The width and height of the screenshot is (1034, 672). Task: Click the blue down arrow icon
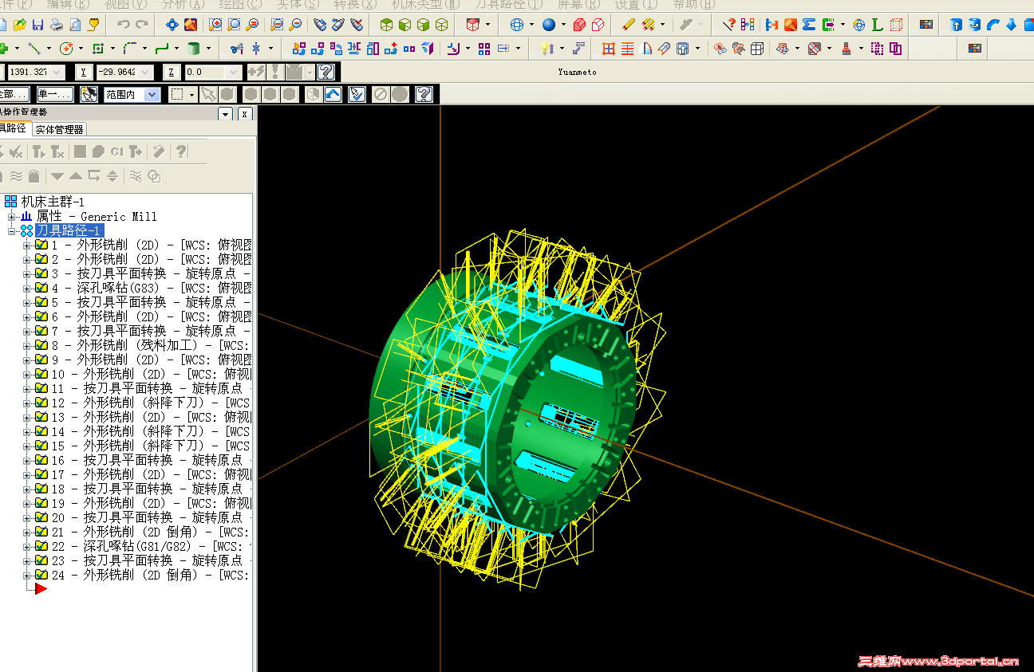(1012, 25)
